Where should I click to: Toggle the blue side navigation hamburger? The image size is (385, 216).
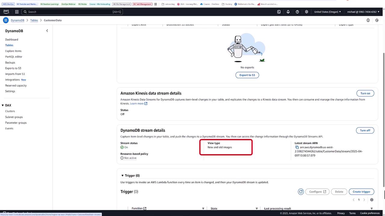pos(6,20)
